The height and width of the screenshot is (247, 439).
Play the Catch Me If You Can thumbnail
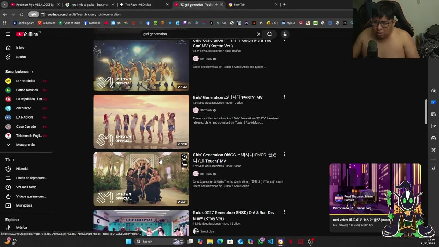[141, 65]
